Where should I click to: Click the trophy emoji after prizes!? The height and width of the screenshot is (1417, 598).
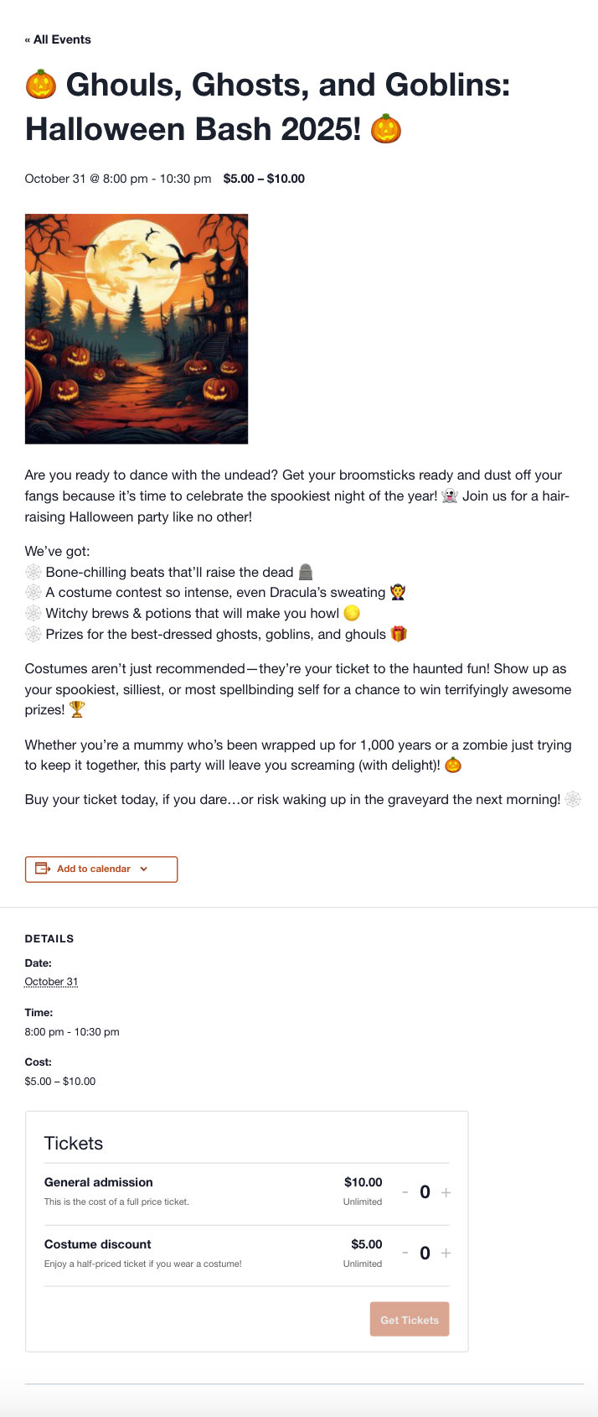(x=77, y=710)
